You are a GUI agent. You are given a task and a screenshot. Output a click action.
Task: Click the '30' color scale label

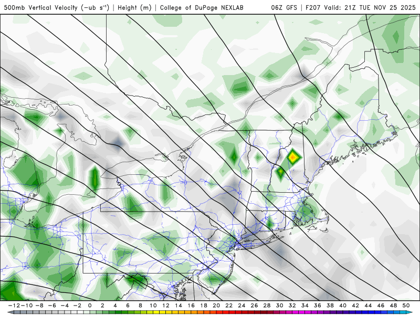coord(279,306)
